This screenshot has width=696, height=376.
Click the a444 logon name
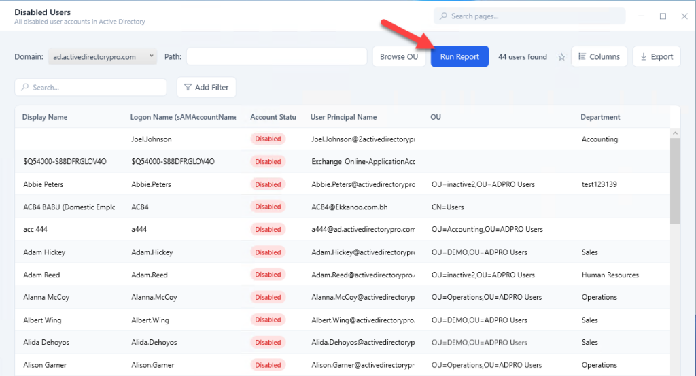tap(139, 230)
